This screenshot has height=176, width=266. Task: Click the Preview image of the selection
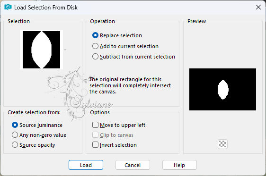click(222, 90)
